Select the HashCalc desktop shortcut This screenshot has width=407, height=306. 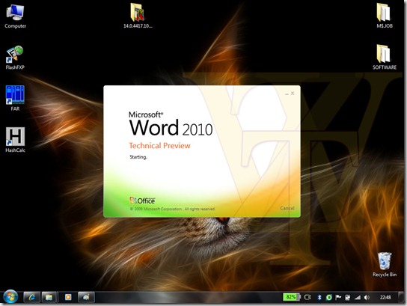click(x=15, y=140)
